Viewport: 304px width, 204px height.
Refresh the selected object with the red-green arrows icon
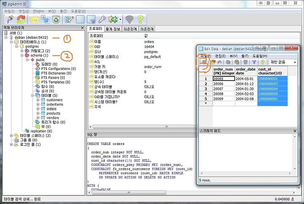coord(21,19)
